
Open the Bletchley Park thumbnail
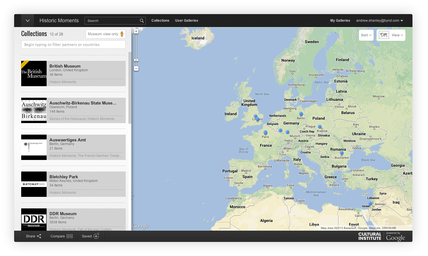(x=34, y=184)
